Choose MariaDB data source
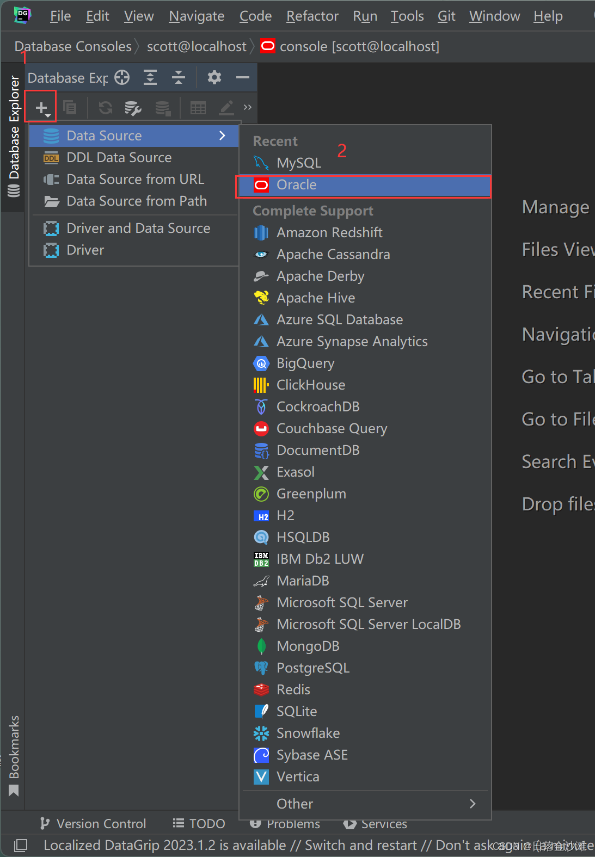Viewport: 595px width, 857px height. point(365,581)
